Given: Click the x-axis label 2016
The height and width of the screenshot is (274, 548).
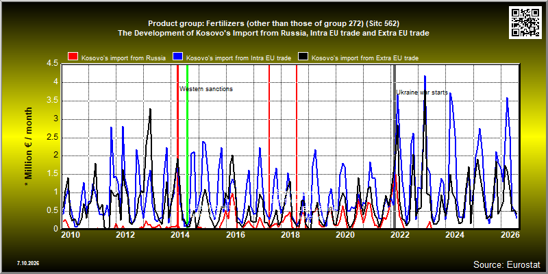Looking at the screenshot, I should 236,234.
